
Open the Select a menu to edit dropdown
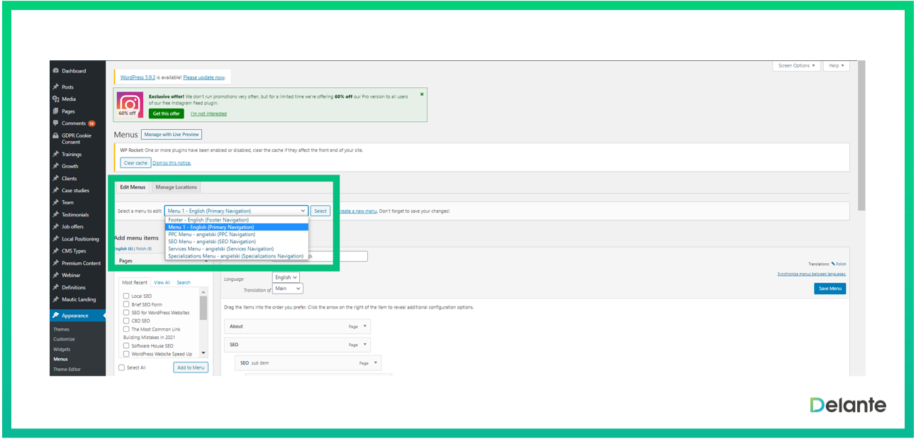(237, 211)
